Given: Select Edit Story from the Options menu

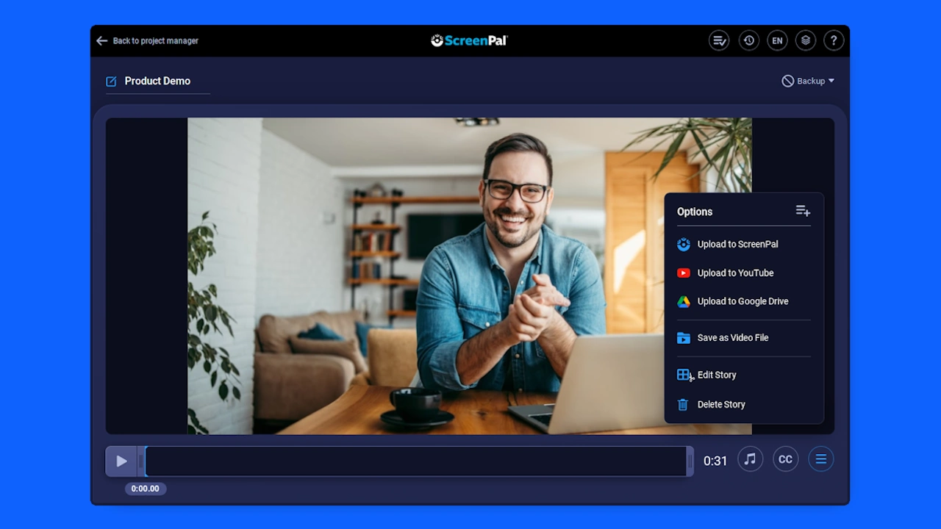Looking at the screenshot, I should point(717,375).
